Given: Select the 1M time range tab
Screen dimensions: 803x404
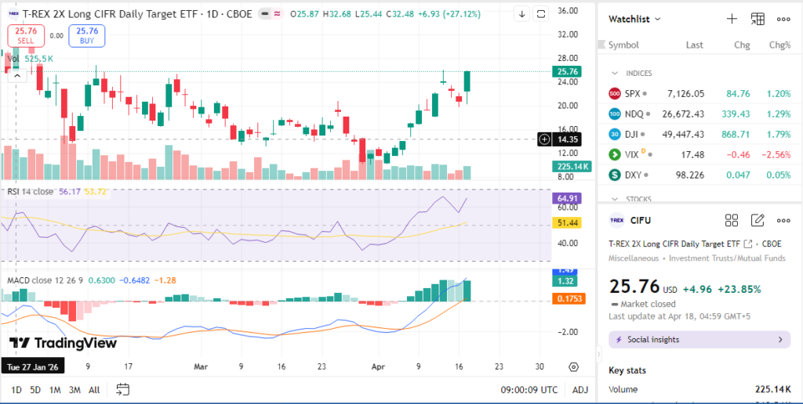Looking at the screenshot, I should tap(55, 389).
